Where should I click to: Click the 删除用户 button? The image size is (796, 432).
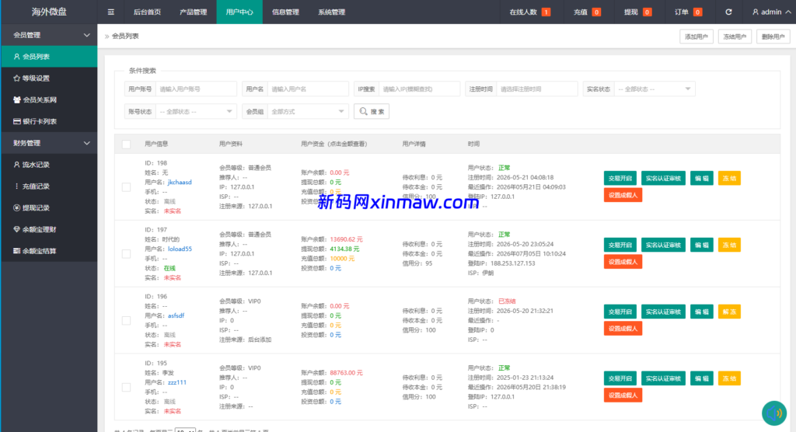pos(773,37)
